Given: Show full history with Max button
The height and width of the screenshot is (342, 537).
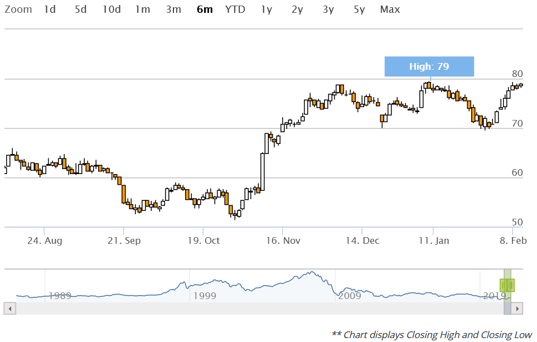Looking at the screenshot, I should click(x=390, y=9).
